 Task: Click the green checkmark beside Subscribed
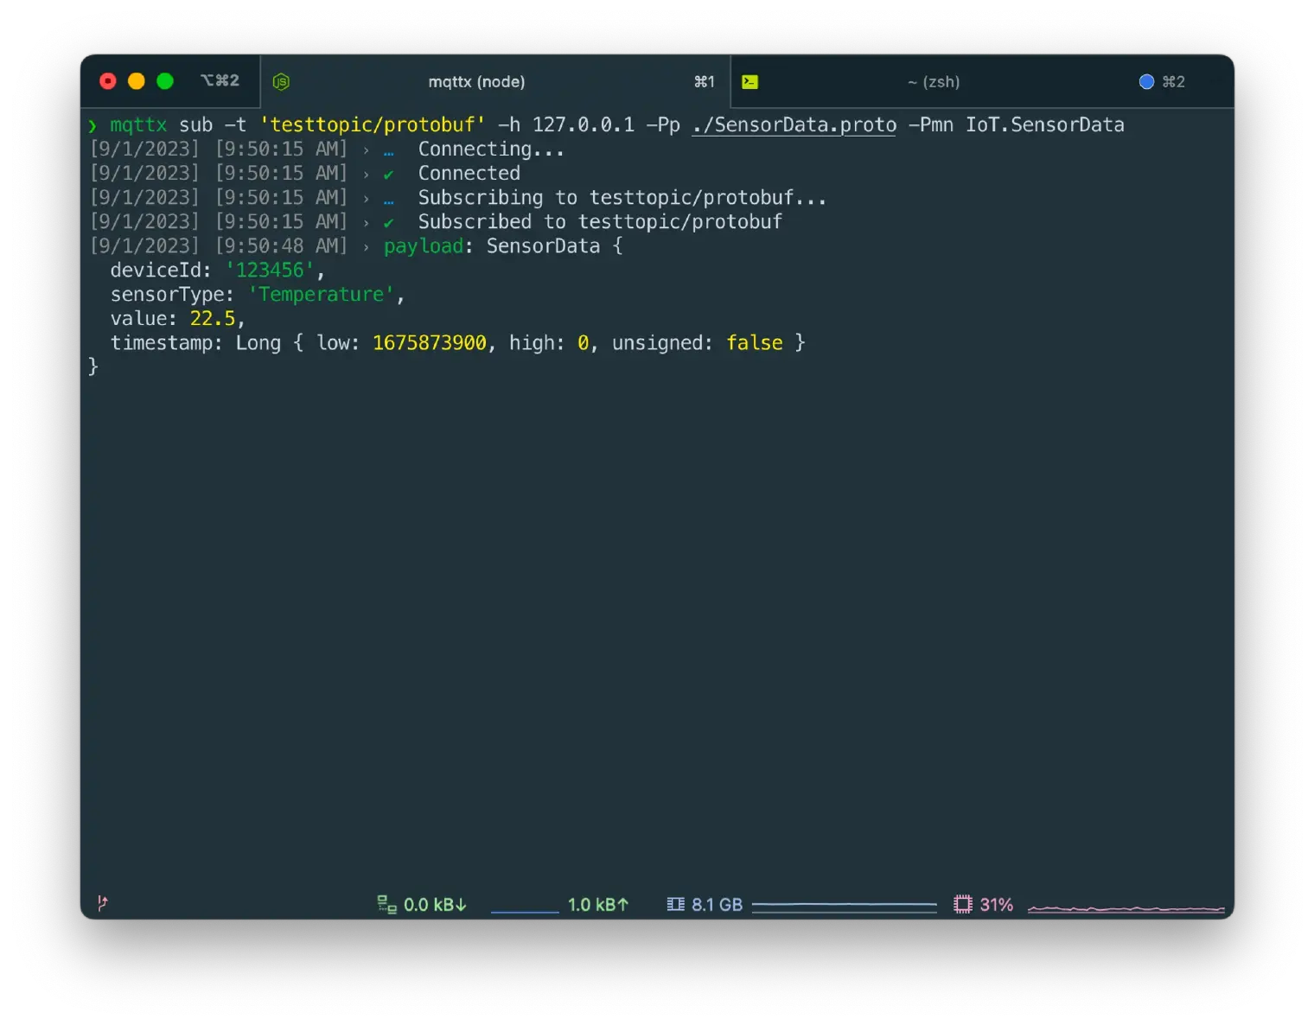click(389, 223)
